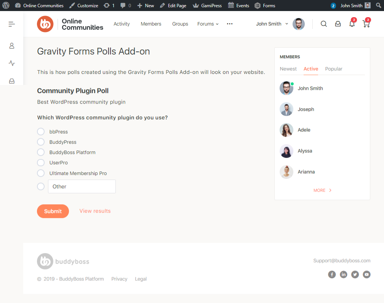Open the shopping cart icon
The image size is (384, 303).
(x=366, y=24)
